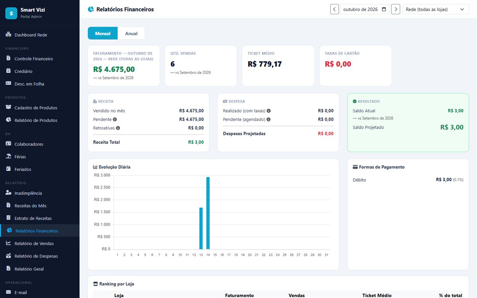Click info icon next to Realizado (com taxas)
Screen dimensions: 477x298
click(x=269, y=111)
